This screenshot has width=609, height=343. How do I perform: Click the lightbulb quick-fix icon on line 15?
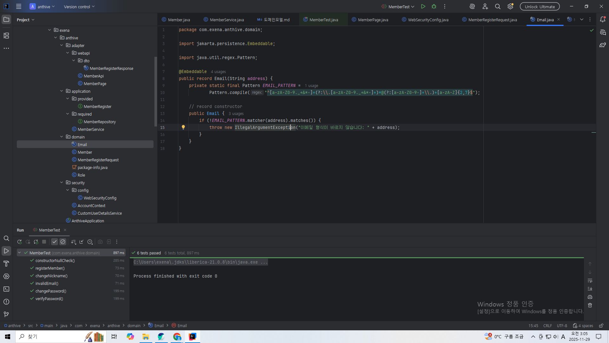[x=183, y=127]
